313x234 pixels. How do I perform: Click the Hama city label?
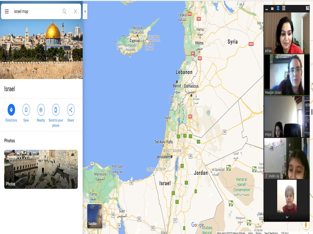(x=200, y=29)
